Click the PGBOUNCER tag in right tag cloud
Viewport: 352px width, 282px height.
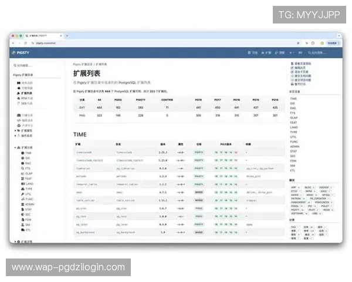(x=323, y=202)
